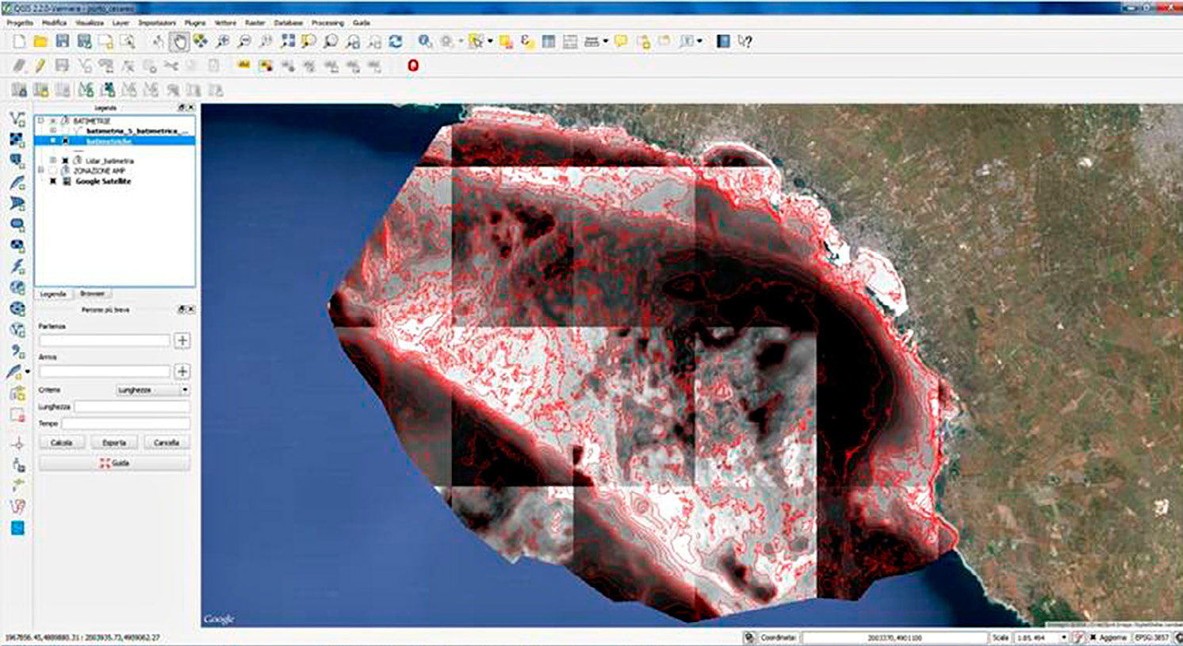
Task: Click the Coordinate field in status bar
Action: click(894, 638)
